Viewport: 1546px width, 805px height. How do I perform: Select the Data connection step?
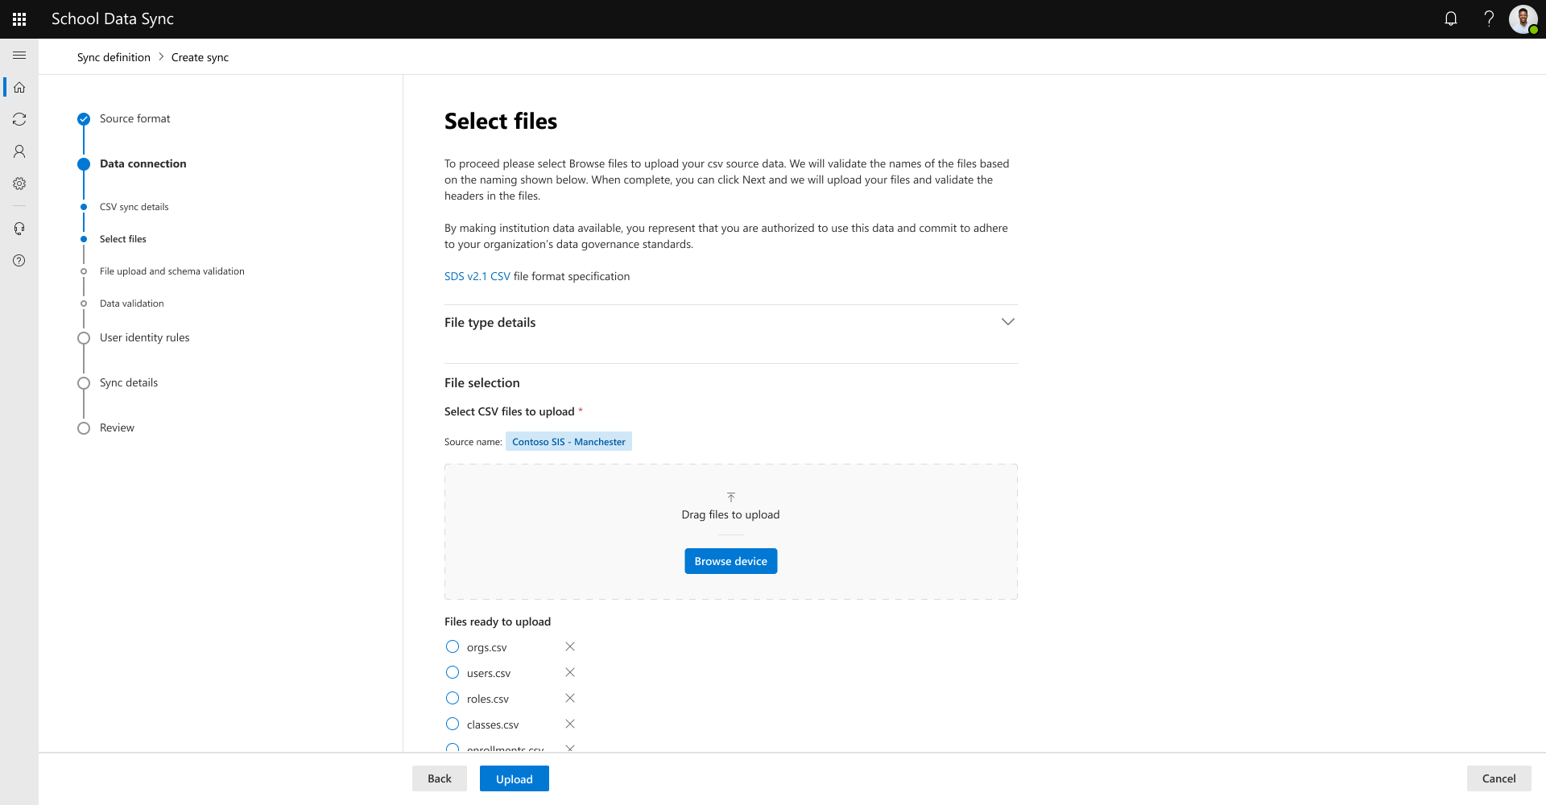pos(143,163)
